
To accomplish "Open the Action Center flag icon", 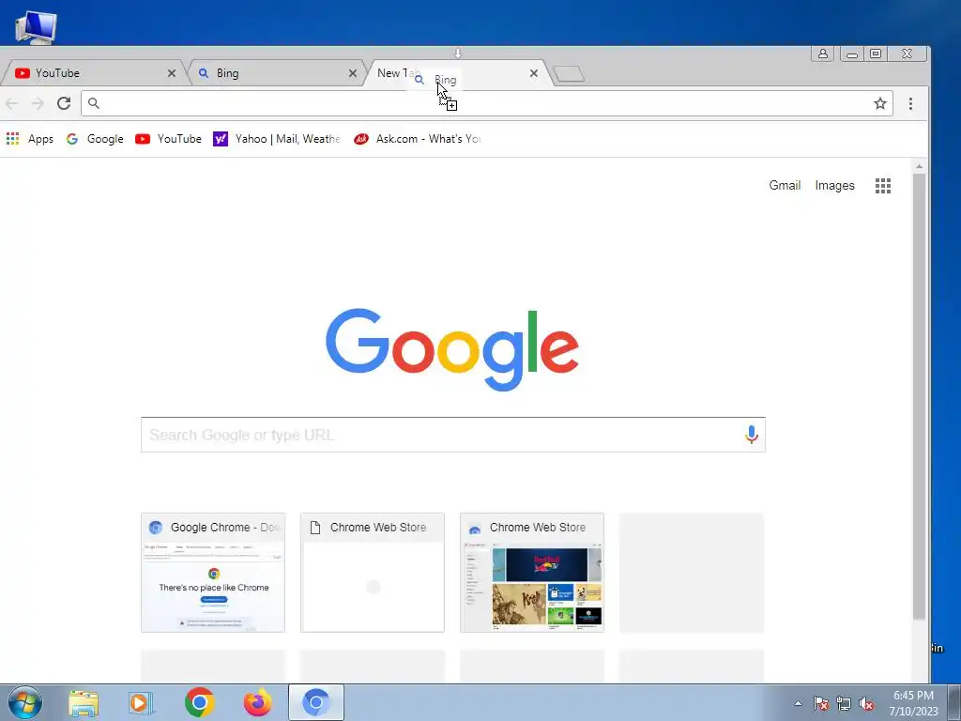I will click(821, 703).
